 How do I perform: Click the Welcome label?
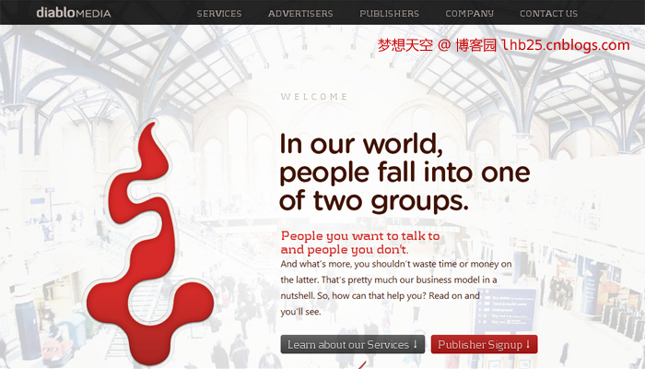click(314, 97)
